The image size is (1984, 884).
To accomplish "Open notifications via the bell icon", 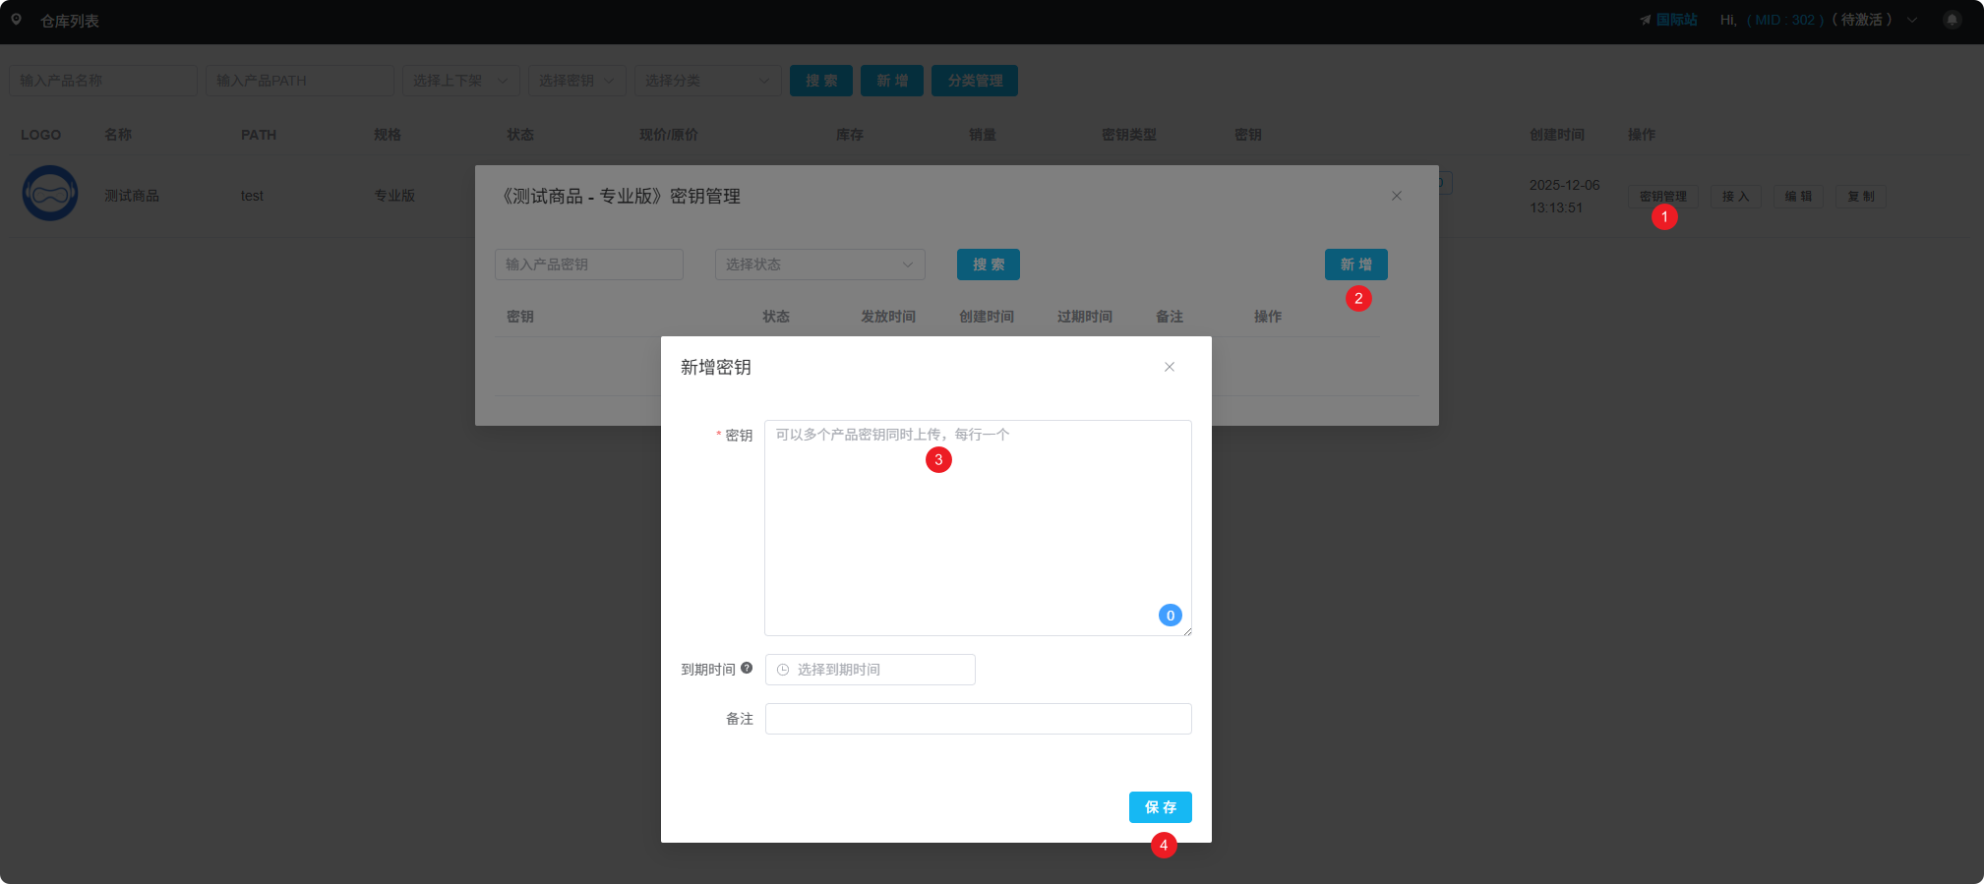I will 1952,20.
